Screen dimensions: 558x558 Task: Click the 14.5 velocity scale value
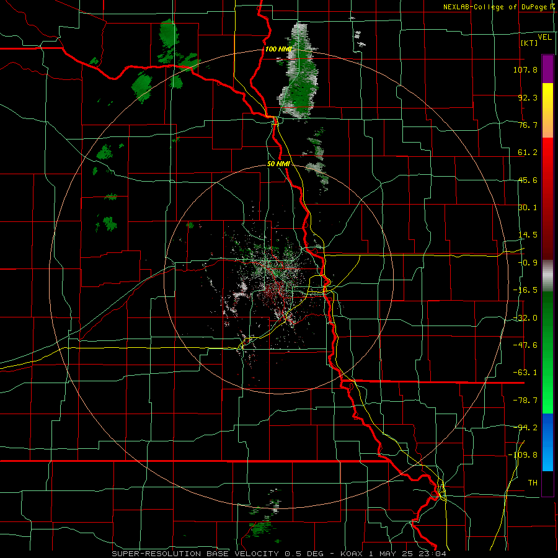pos(528,235)
